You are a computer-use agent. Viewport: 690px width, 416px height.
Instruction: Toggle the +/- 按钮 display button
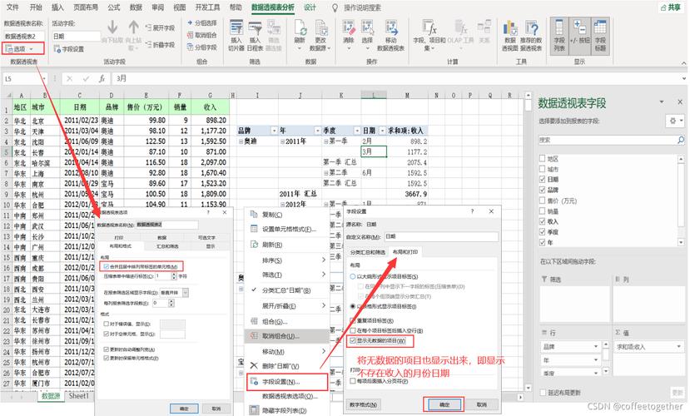pyautogui.click(x=580, y=36)
